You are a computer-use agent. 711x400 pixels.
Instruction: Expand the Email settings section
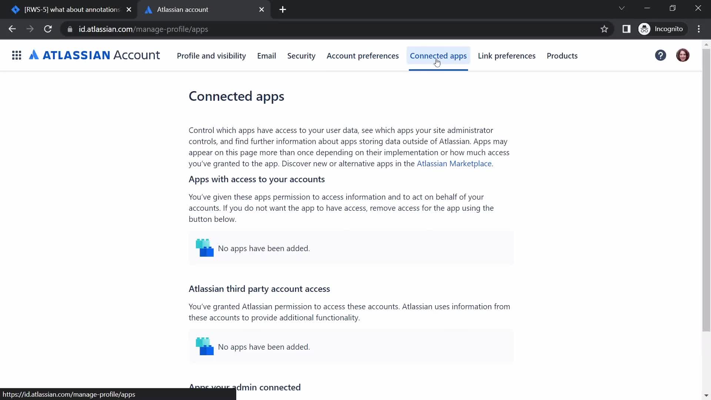click(x=266, y=55)
